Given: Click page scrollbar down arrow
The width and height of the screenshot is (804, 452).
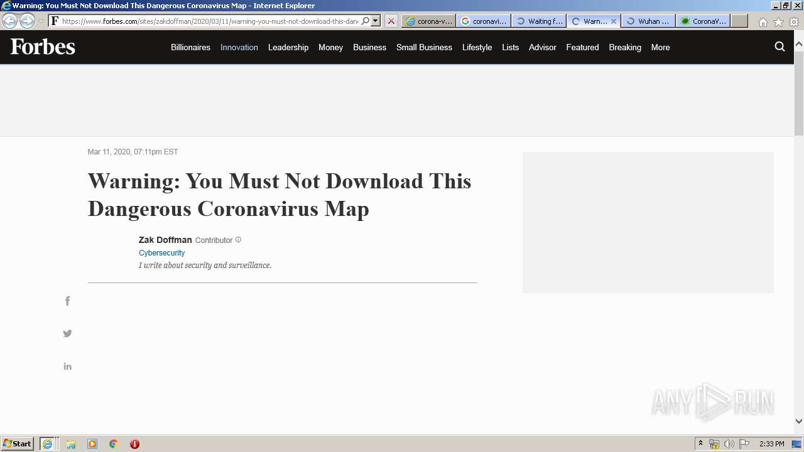Looking at the screenshot, I should [799, 421].
